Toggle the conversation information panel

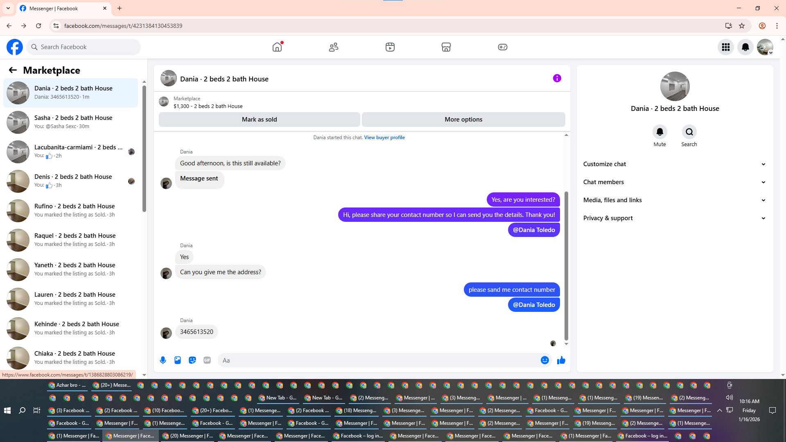(x=557, y=78)
